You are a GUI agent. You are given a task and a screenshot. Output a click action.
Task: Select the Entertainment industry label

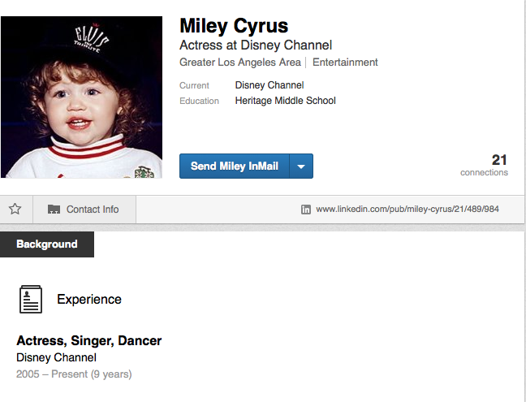coord(345,63)
